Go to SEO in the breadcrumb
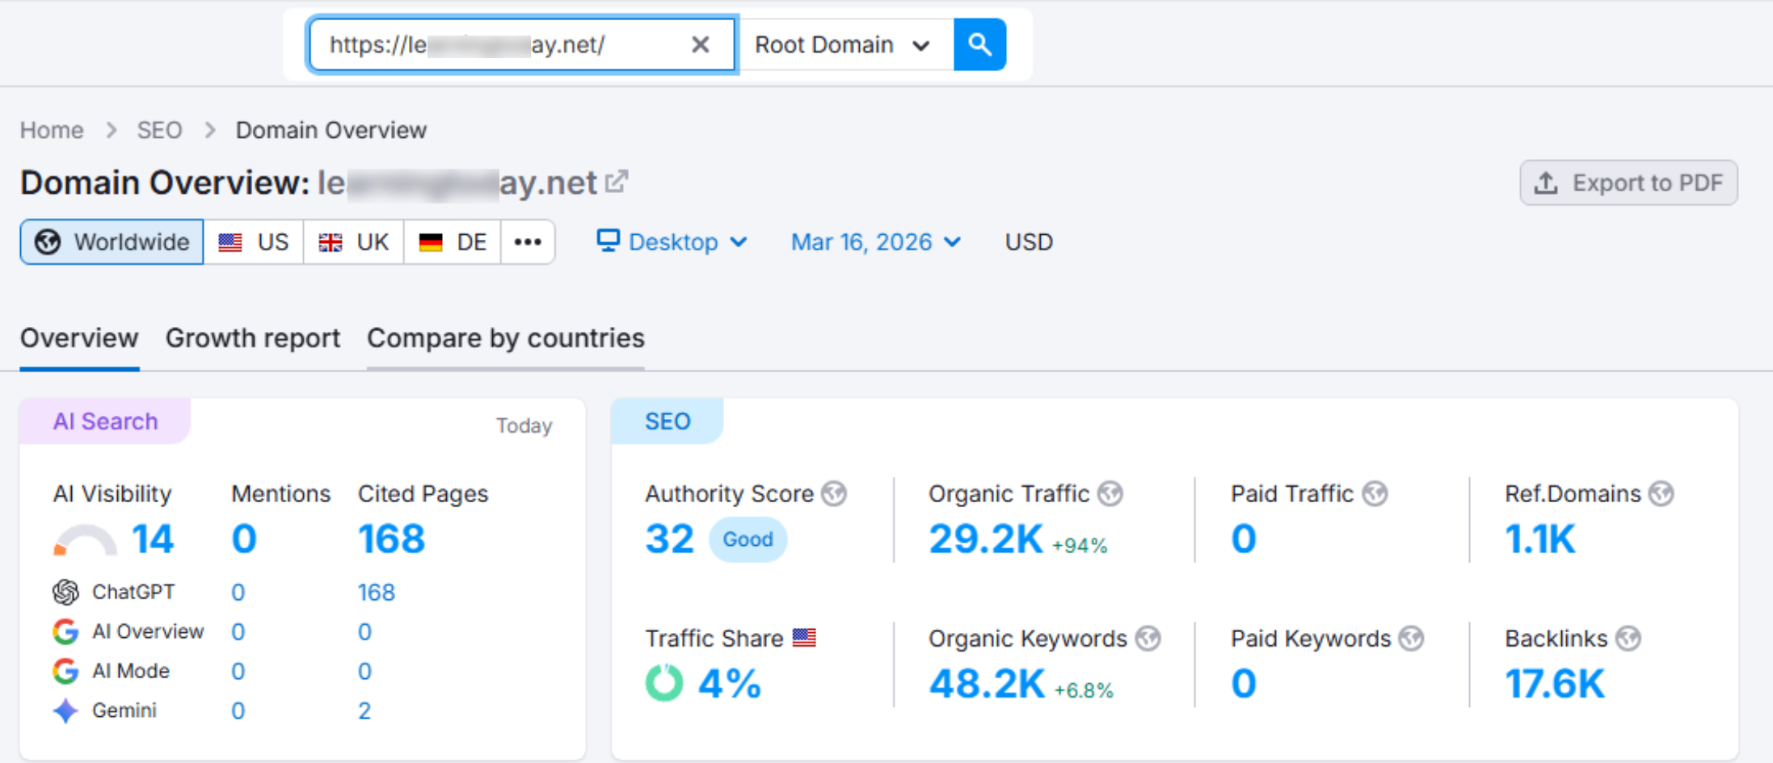This screenshot has height=763, width=1773. 160,129
